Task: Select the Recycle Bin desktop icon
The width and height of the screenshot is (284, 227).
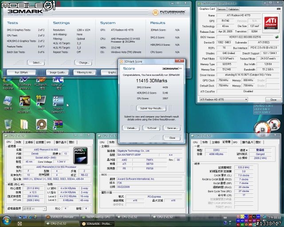Action: click(x=8, y=125)
